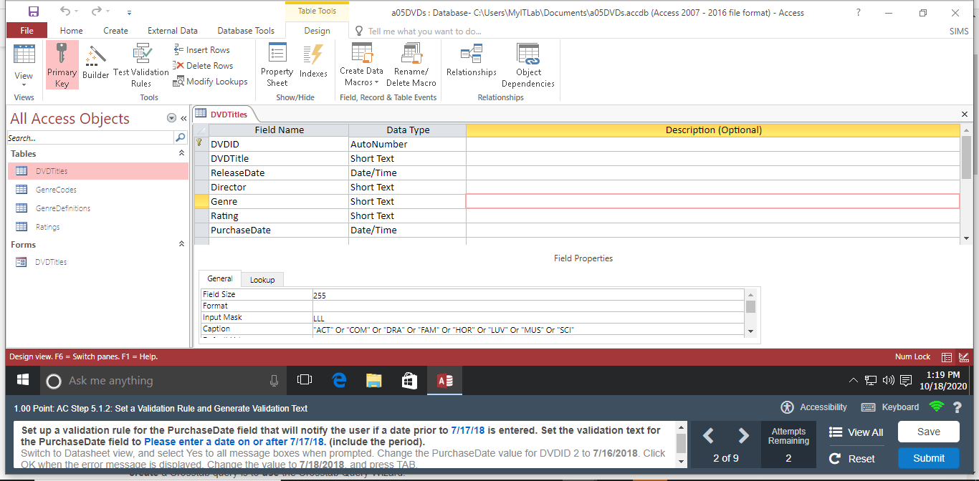
Task: Switch to the External Data tab
Action: click(173, 31)
